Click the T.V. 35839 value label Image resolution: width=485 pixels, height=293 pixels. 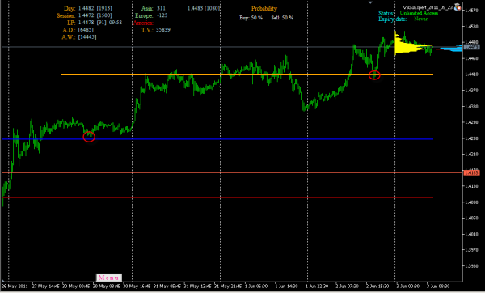click(x=156, y=30)
